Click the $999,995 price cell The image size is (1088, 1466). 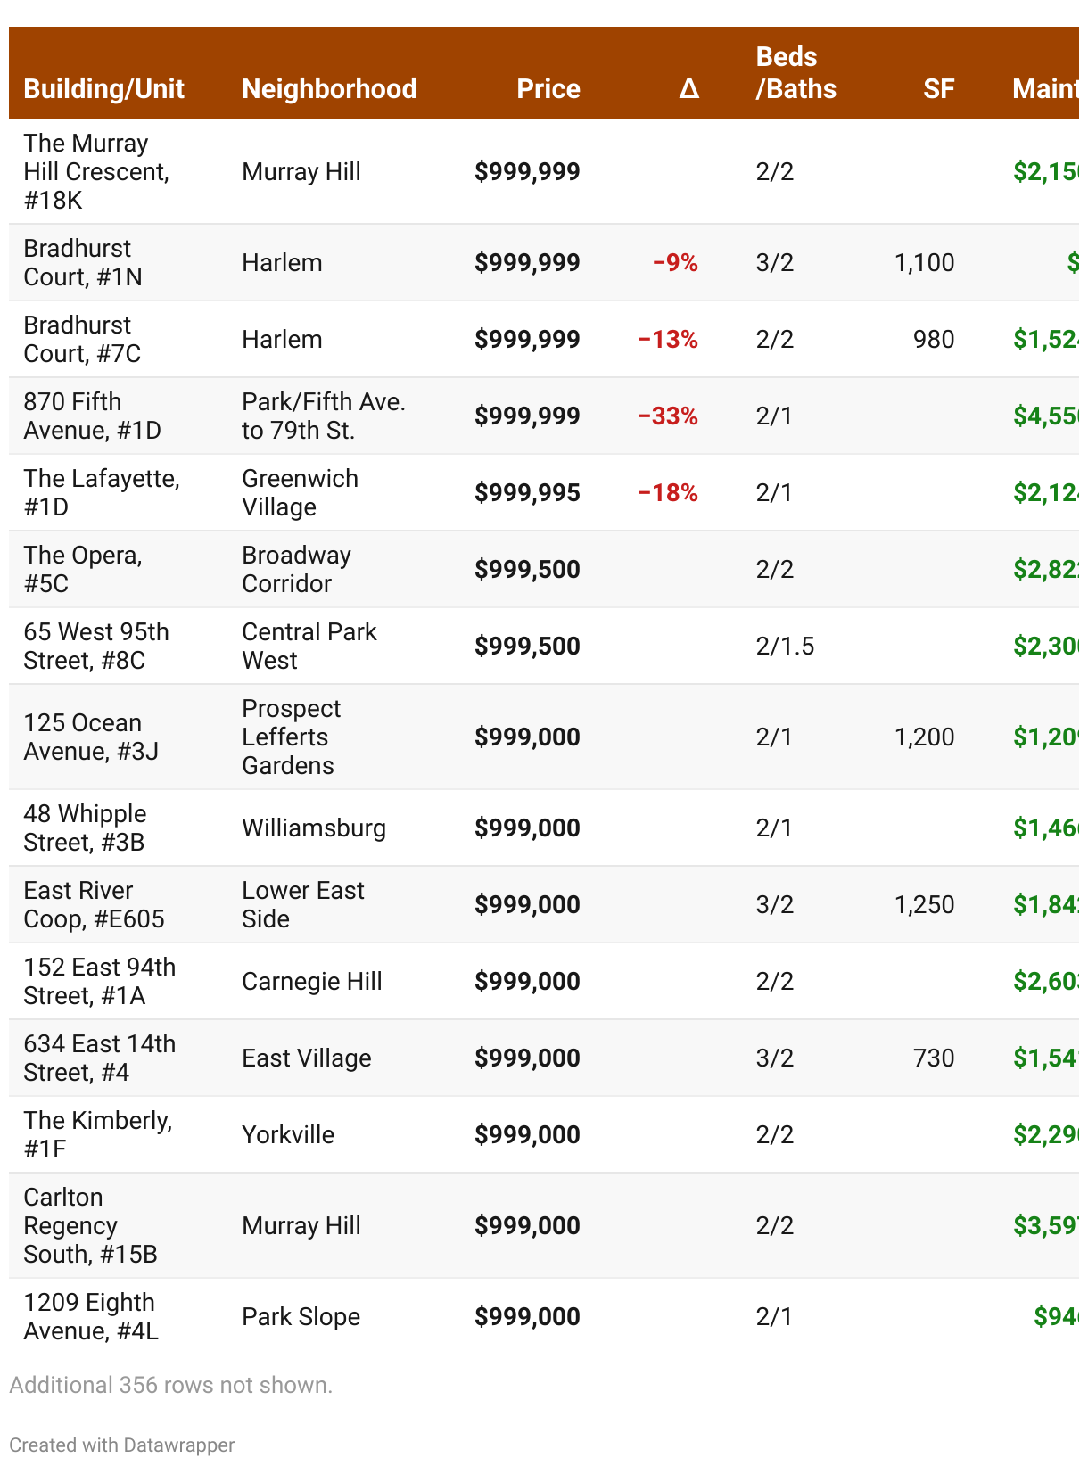(x=527, y=492)
